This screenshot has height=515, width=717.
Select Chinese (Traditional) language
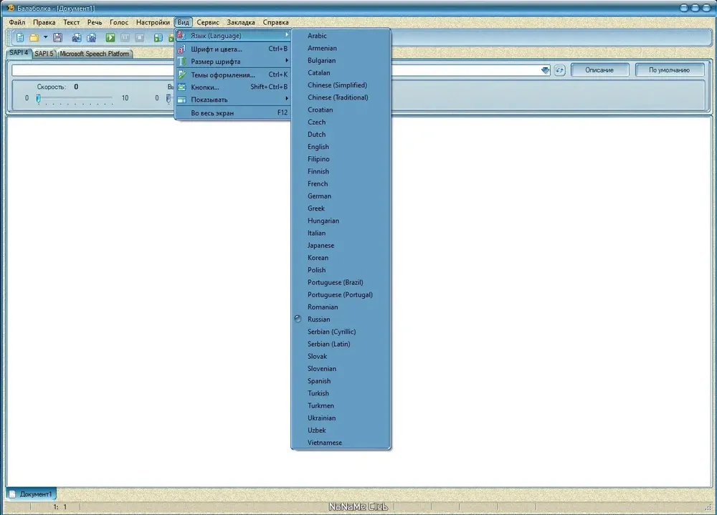[341, 97]
